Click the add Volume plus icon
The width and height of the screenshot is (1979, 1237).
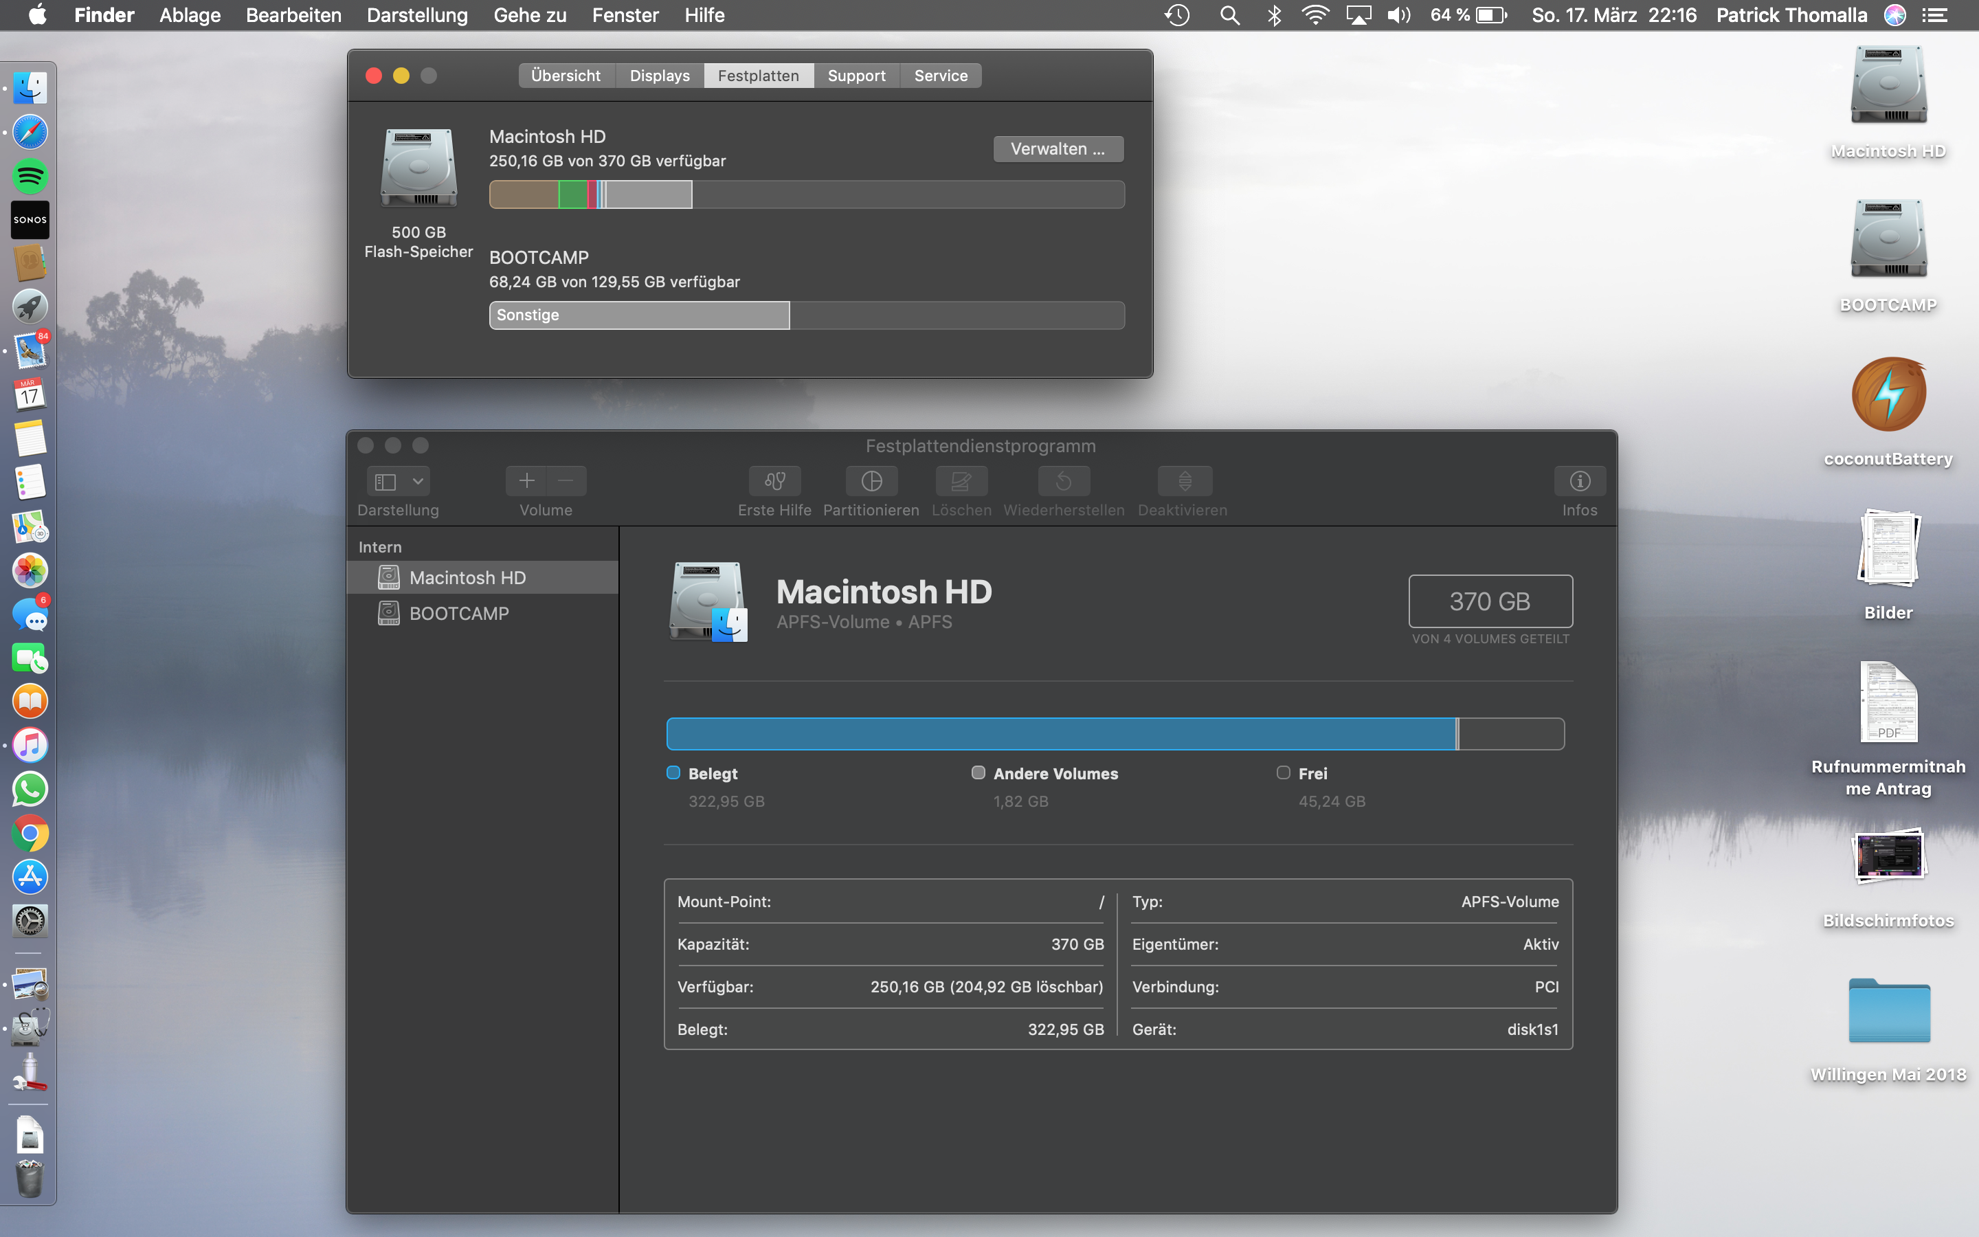pos(526,481)
